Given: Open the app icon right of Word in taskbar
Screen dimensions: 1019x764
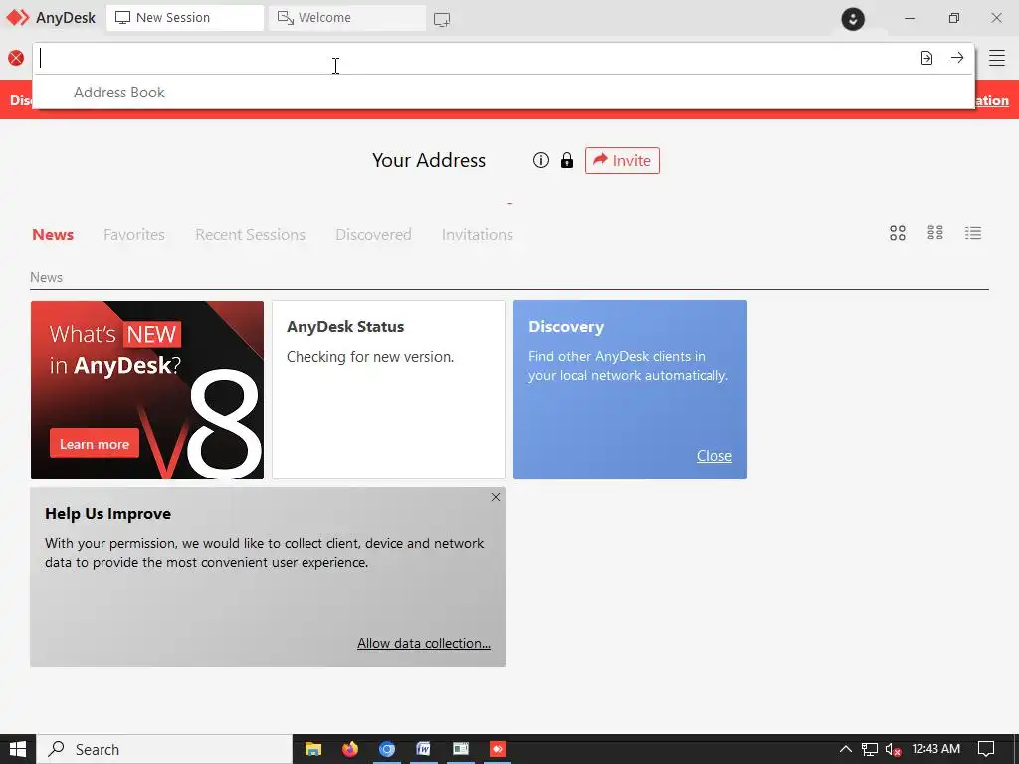Looking at the screenshot, I should (461, 749).
